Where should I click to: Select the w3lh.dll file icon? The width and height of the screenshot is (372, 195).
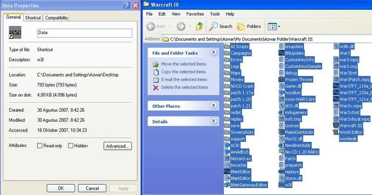(336, 46)
